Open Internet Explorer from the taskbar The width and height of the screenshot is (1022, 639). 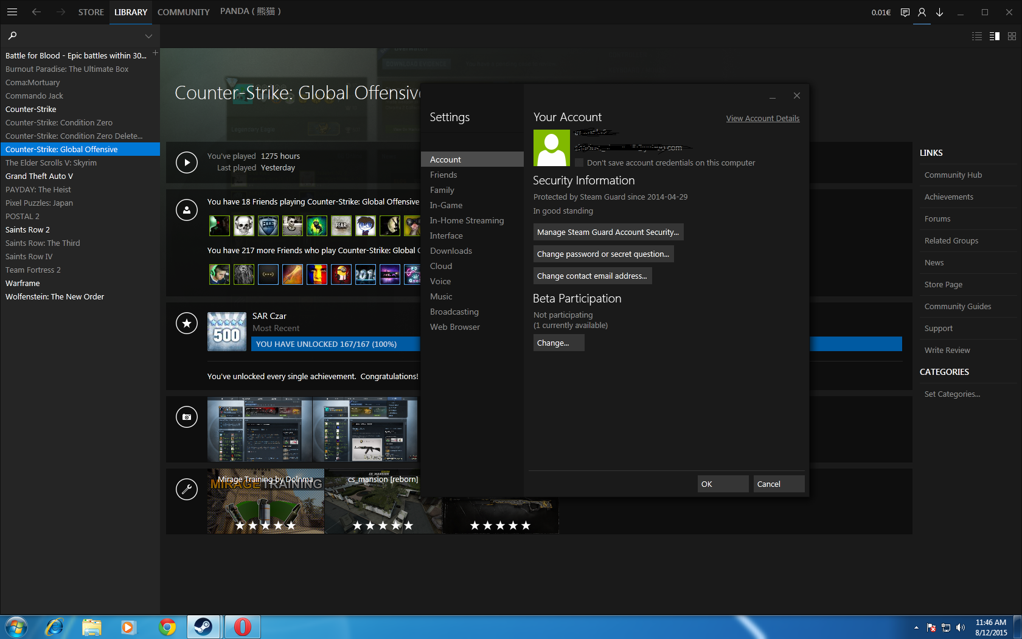click(54, 627)
